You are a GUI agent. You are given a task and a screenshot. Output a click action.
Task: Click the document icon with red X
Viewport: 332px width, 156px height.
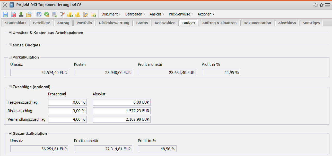[x=13, y=14]
